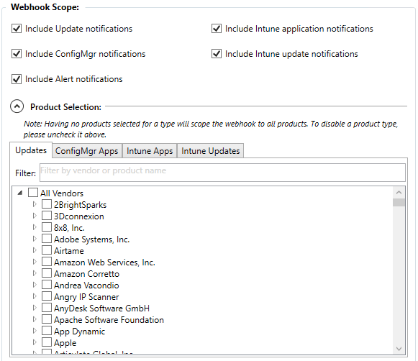Expand the Adobe Systems, Inc. node
Image resolution: width=418 pixels, height=361 pixels.
point(35,239)
